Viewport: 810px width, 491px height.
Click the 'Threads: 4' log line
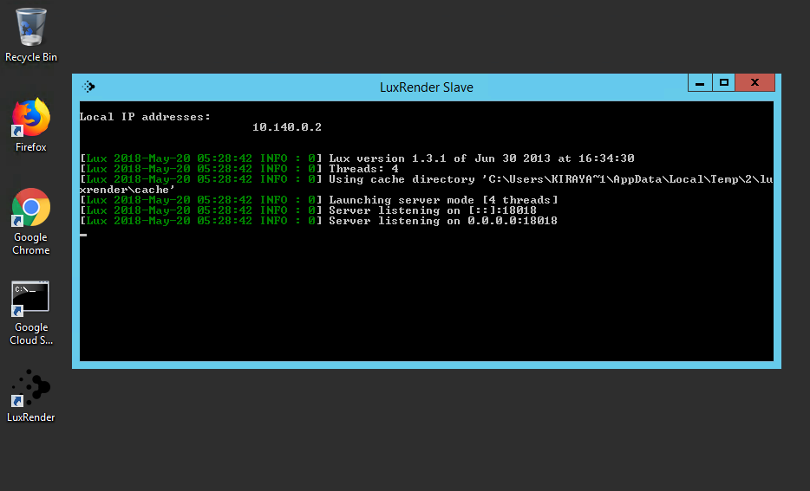pyautogui.click(x=239, y=169)
